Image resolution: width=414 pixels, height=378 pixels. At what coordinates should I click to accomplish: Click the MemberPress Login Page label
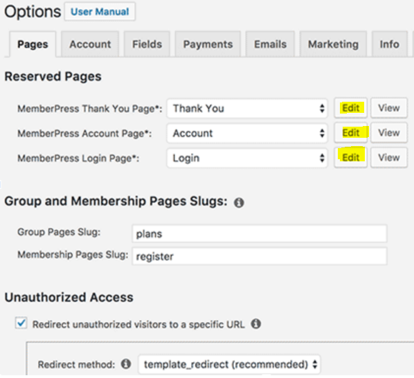[78, 158]
